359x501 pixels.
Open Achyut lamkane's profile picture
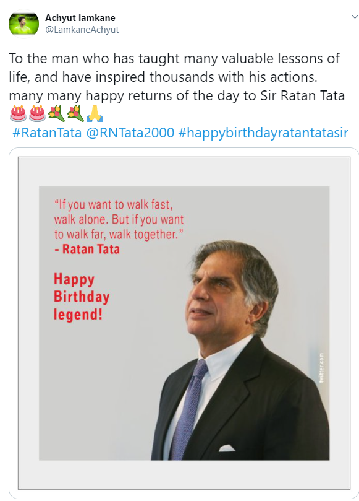23,24
